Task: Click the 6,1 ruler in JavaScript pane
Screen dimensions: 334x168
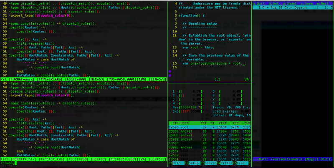Action: pyautogui.click(x=218, y=79)
